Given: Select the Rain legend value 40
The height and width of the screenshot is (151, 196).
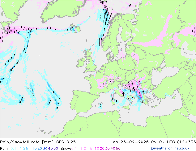Looking at the screenshot, I should (x=50, y=149).
